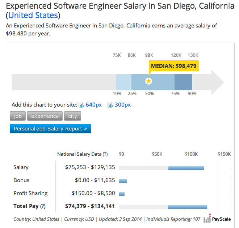
Task: Click the National Salary Data help (?) link
Action: (x=105, y=154)
